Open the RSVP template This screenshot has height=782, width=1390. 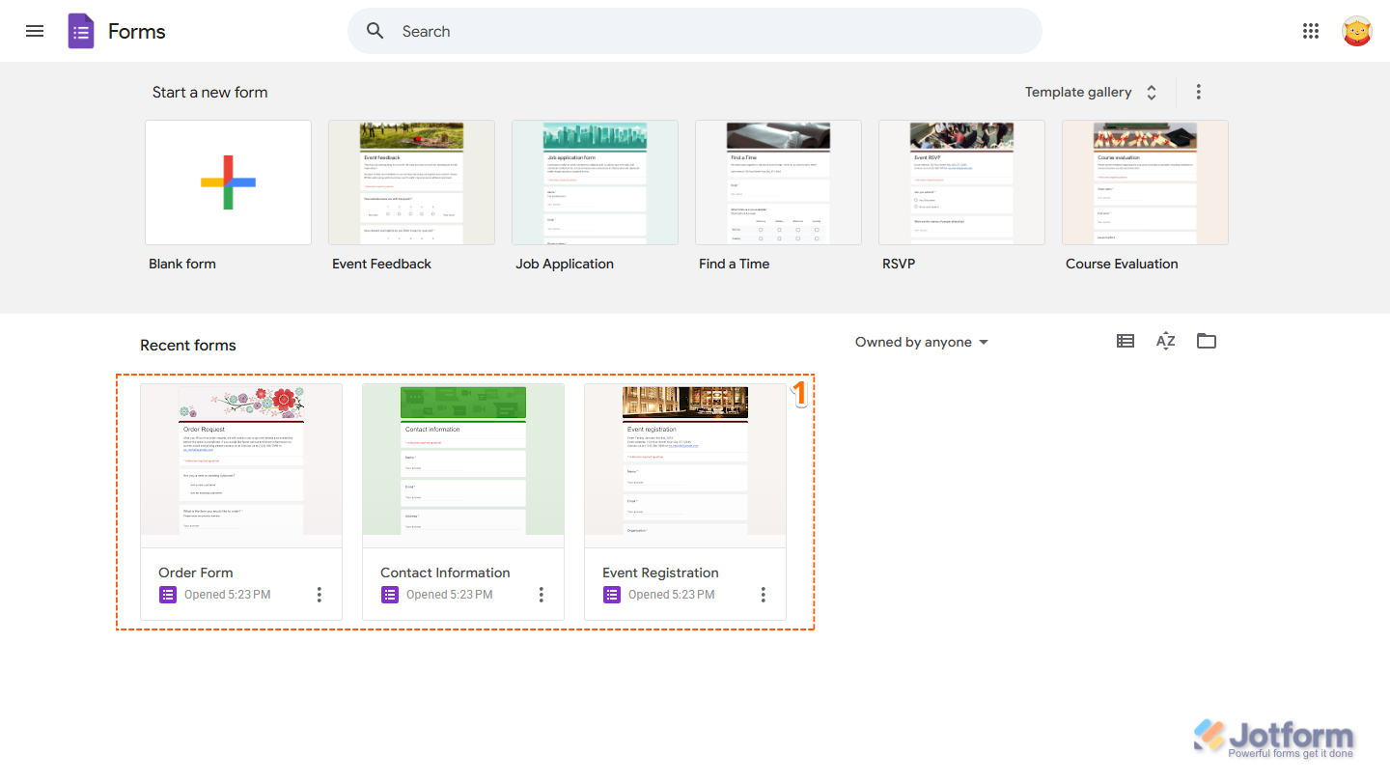click(x=960, y=182)
